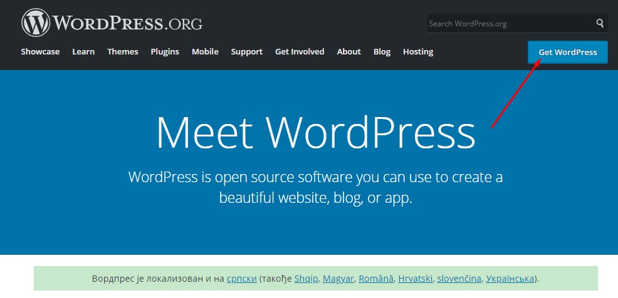
Task: Follow the Hrvatski language link
Action: coord(416,279)
